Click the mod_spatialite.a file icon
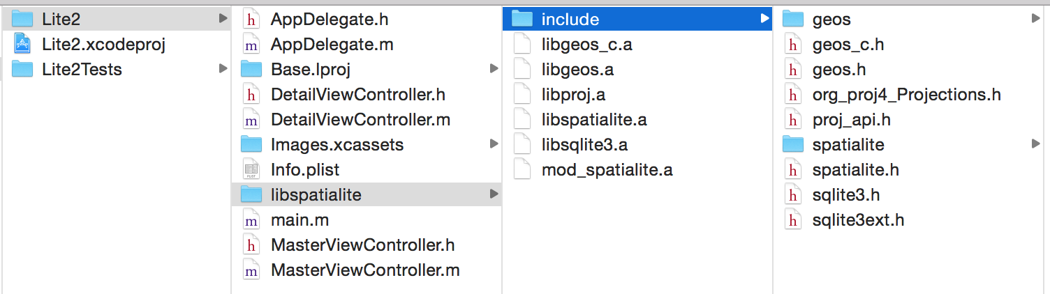The width and height of the screenshot is (1050, 294). (522, 170)
